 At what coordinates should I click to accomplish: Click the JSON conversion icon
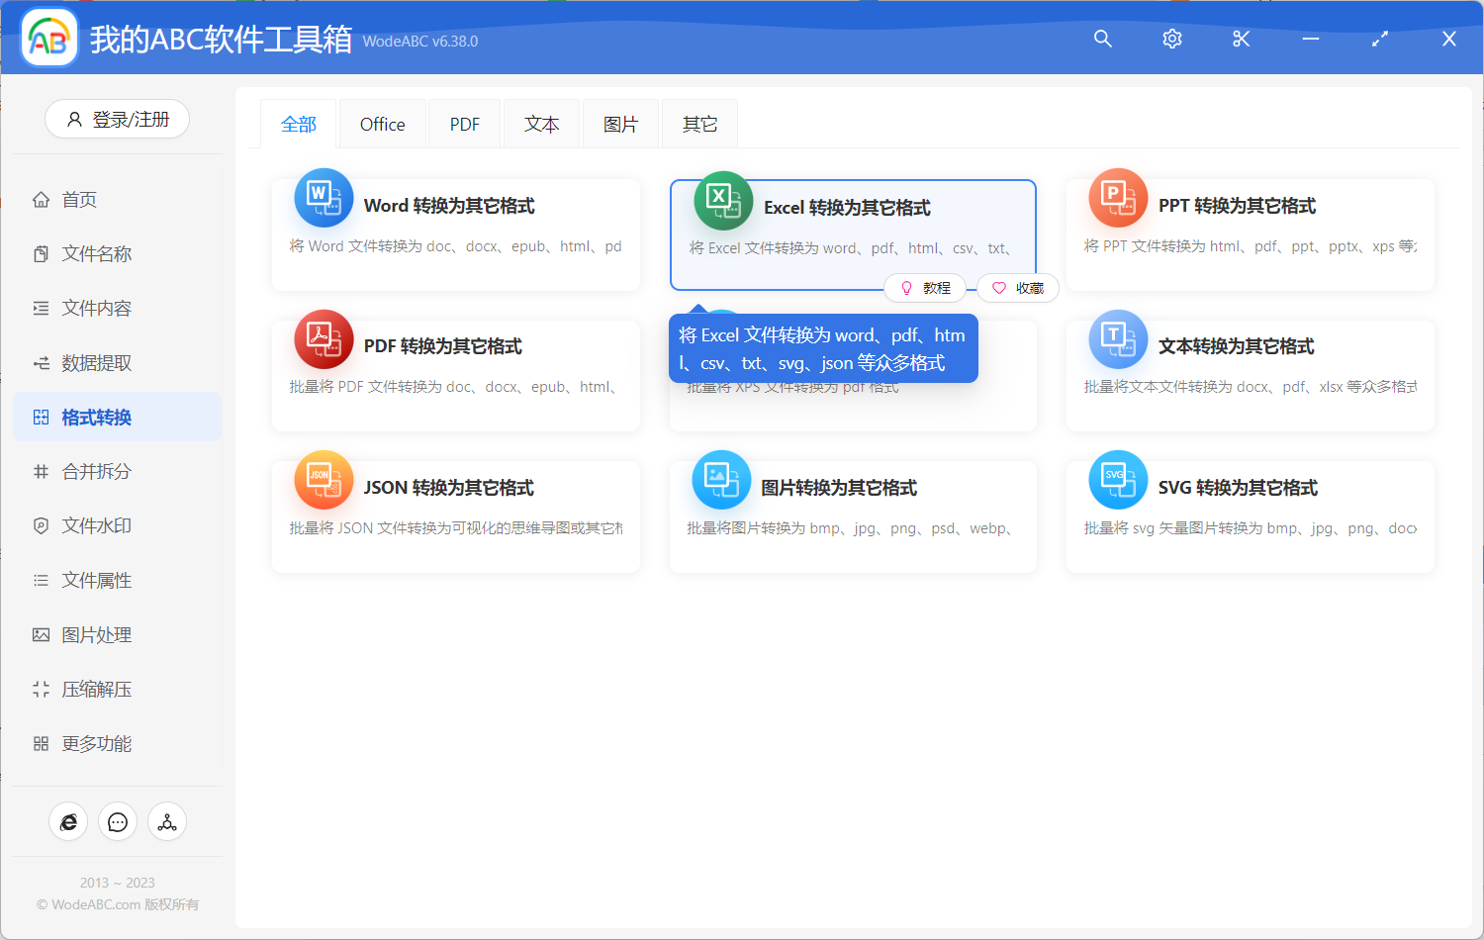324,480
